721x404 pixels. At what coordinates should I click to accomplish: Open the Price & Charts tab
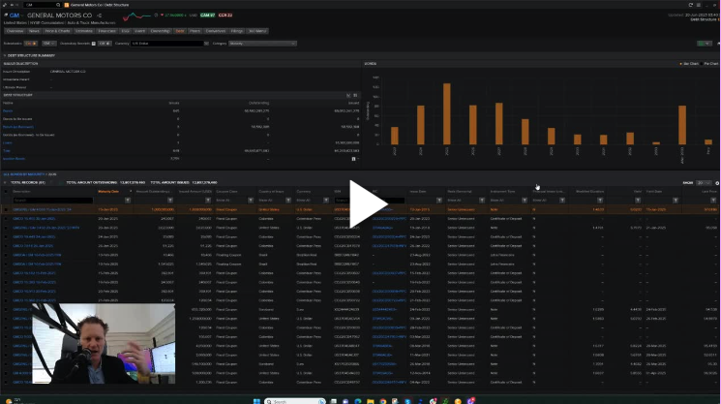click(x=57, y=31)
